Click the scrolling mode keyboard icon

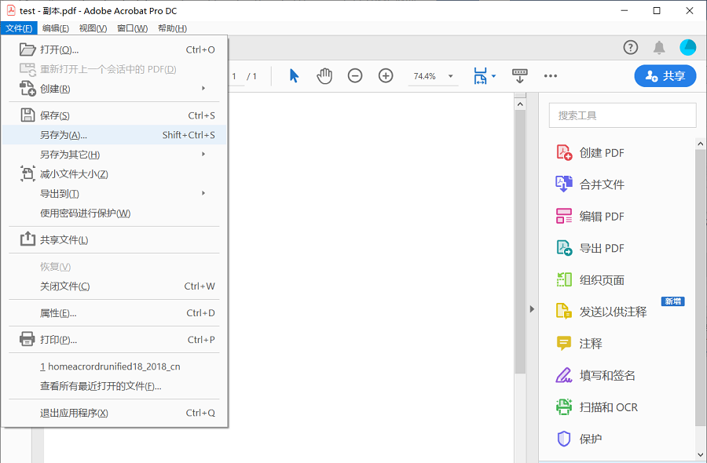pyautogui.click(x=519, y=75)
